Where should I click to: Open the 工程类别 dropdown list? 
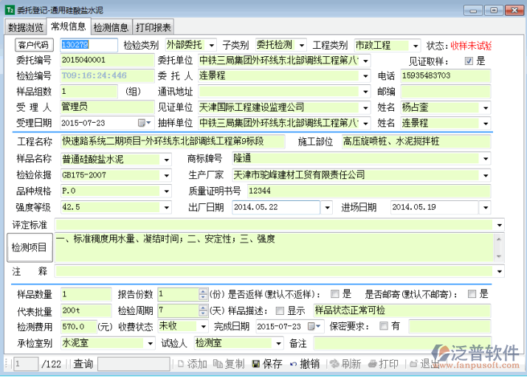[x=416, y=46]
